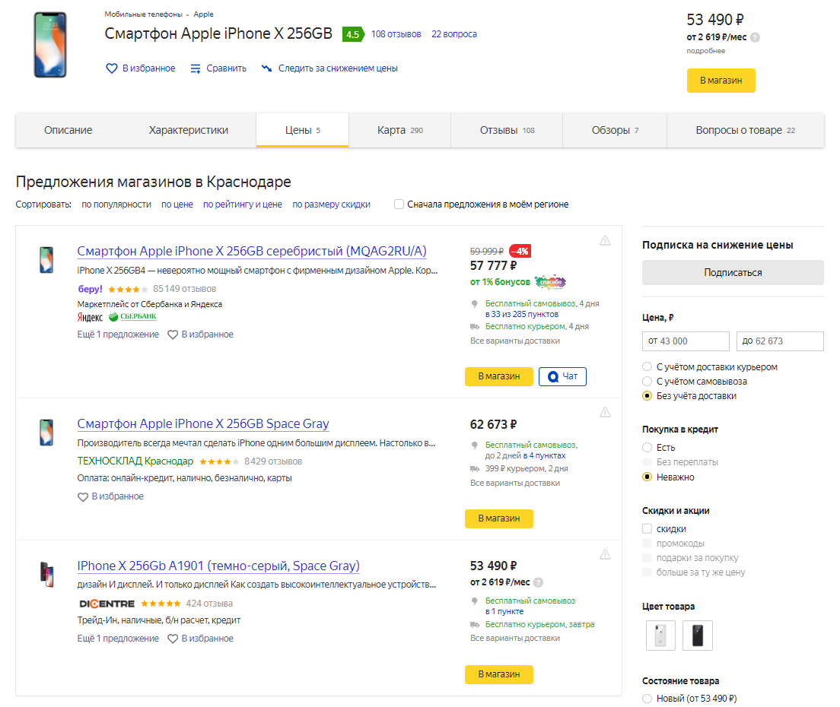Open the Описание tab
The height and width of the screenshot is (707, 840).
pyautogui.click(x=68, y=130)
